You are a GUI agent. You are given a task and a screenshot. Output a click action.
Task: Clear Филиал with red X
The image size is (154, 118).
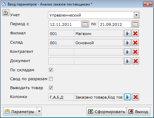pyautogui.click(x=135, y=33)
